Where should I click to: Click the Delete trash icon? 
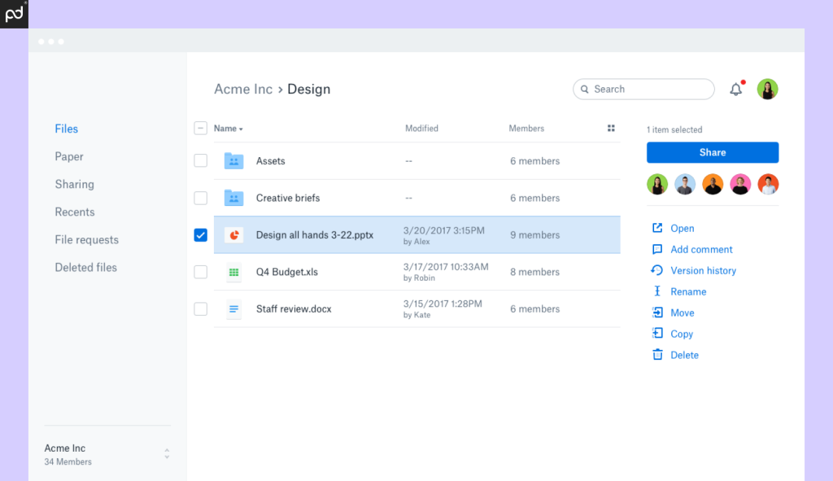pos(657,355)
